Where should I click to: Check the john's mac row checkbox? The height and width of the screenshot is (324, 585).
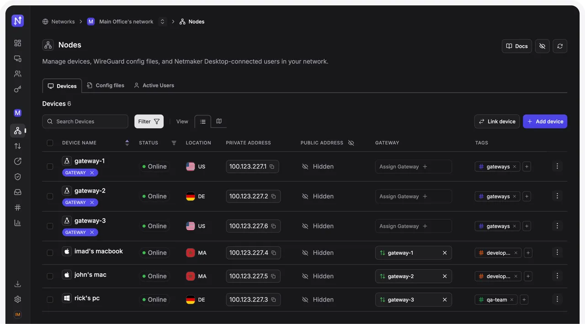tap(50, 276)
